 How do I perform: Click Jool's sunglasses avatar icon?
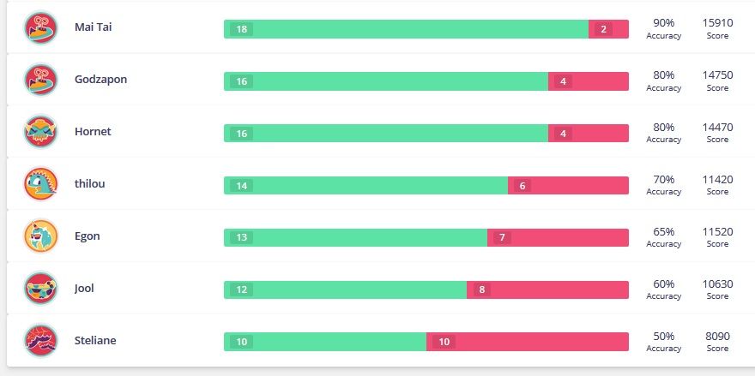coord(40,289)
